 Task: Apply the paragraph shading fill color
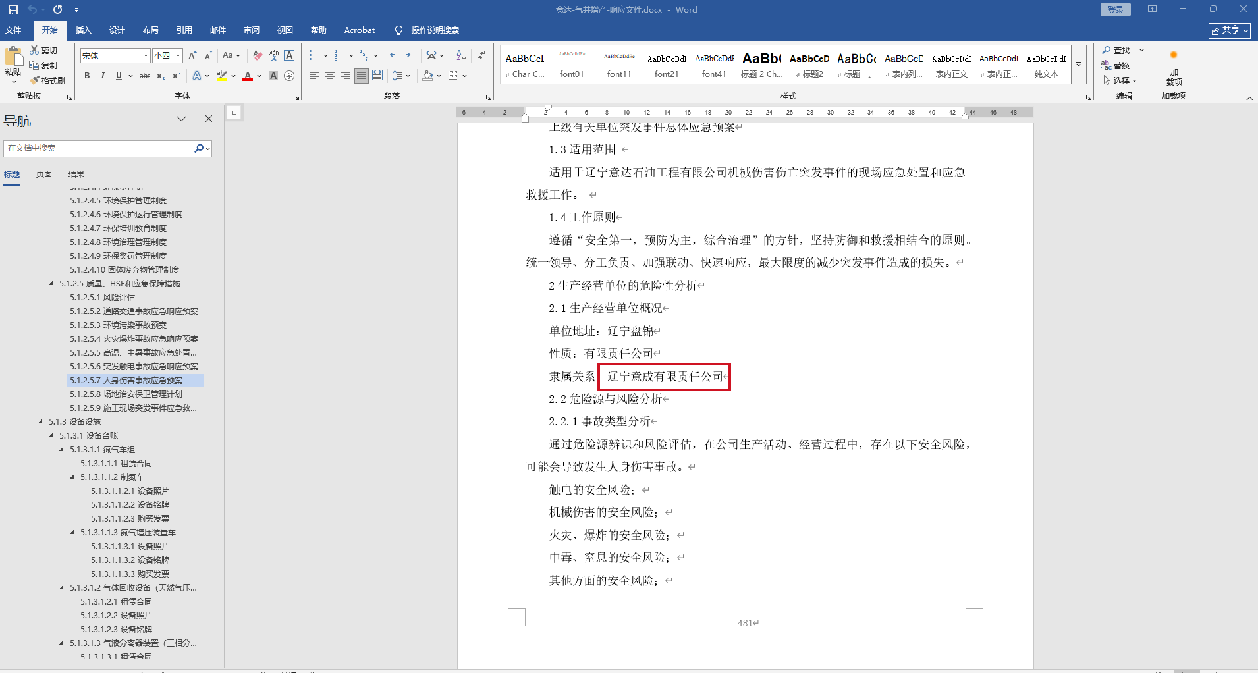click(x=428, y=76)
